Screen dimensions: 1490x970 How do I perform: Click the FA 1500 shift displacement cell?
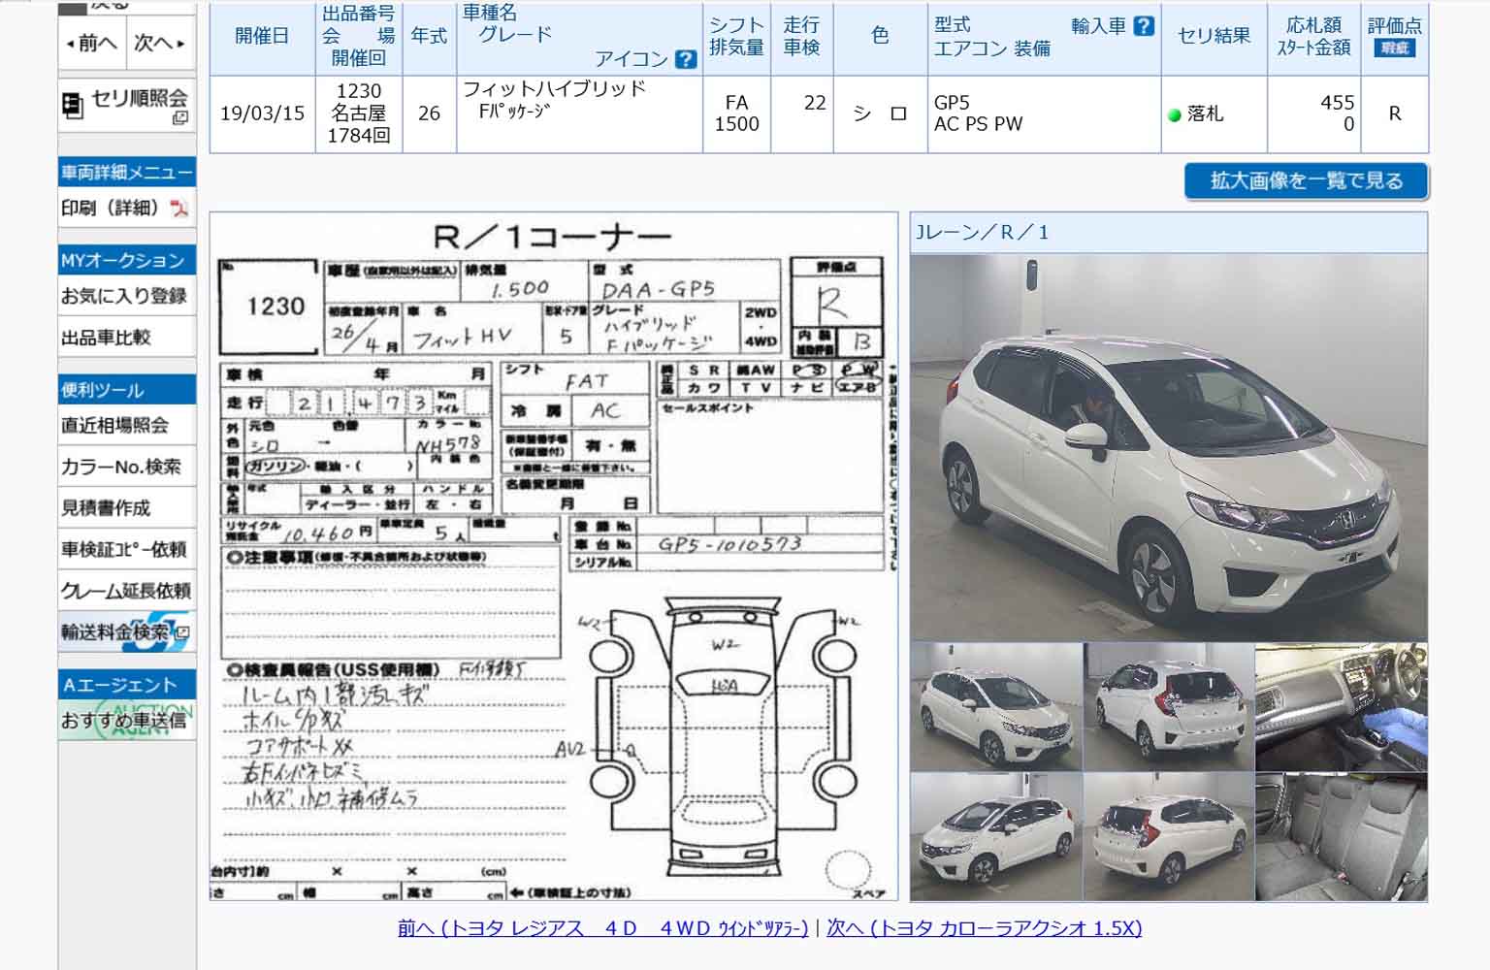[736, 113]
